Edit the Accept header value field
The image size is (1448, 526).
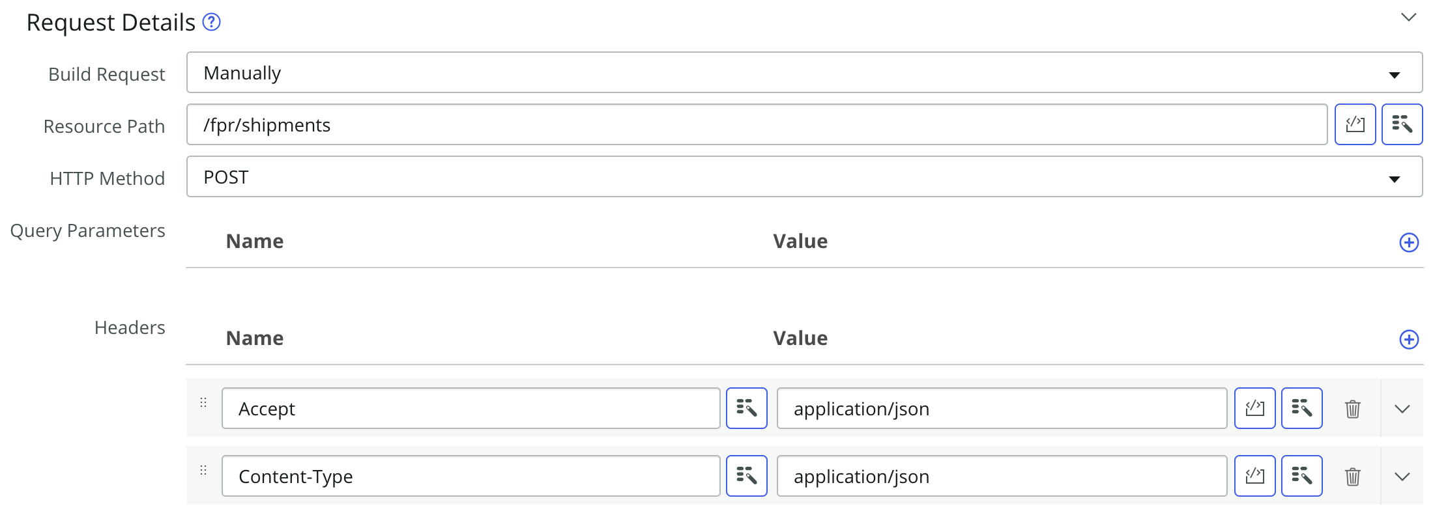pos(1002,408)
